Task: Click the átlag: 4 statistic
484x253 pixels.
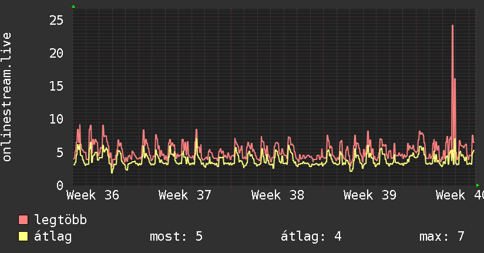Action: point(311,237)
